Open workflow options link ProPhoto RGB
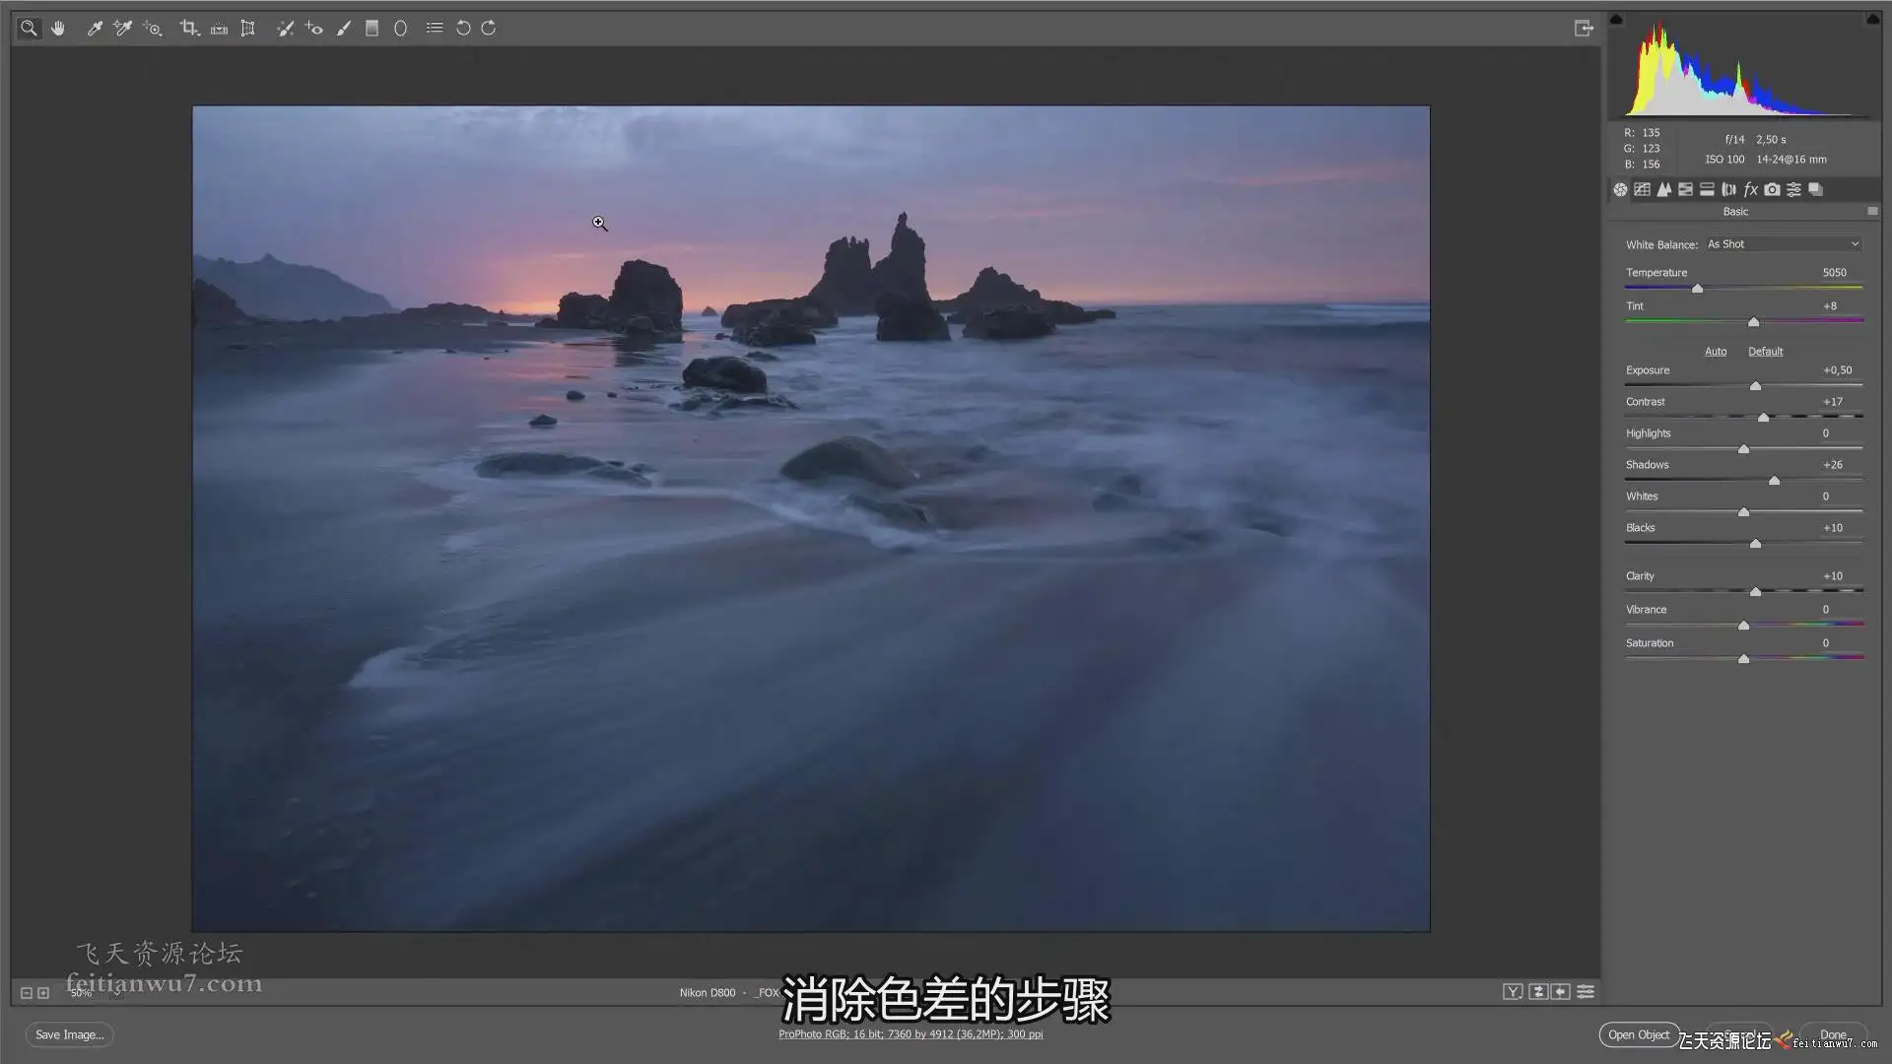 (911, 1034)
